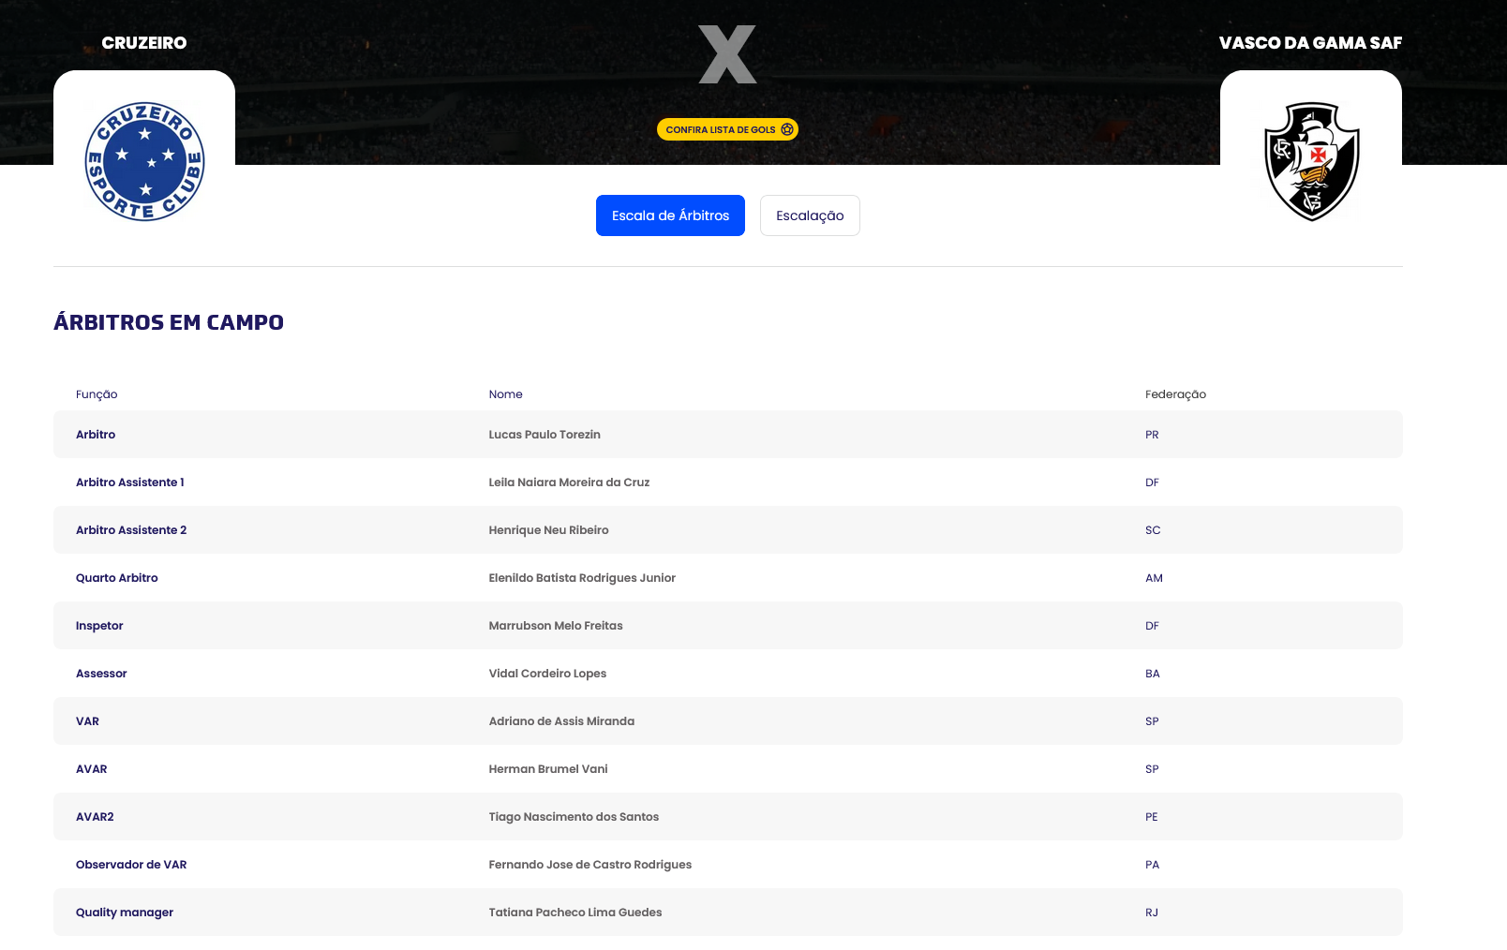The height and width of the screenshot is (950, 1507).
Task: Click the large X versus symbol
Action: [x=727, y=54]
